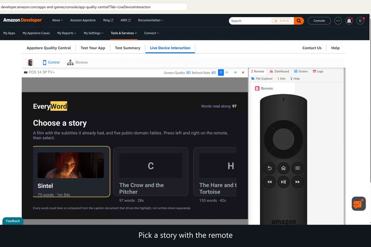Click the Help link in page header
371x247 pixels.
pyautogui.click(x=335, y=48)
